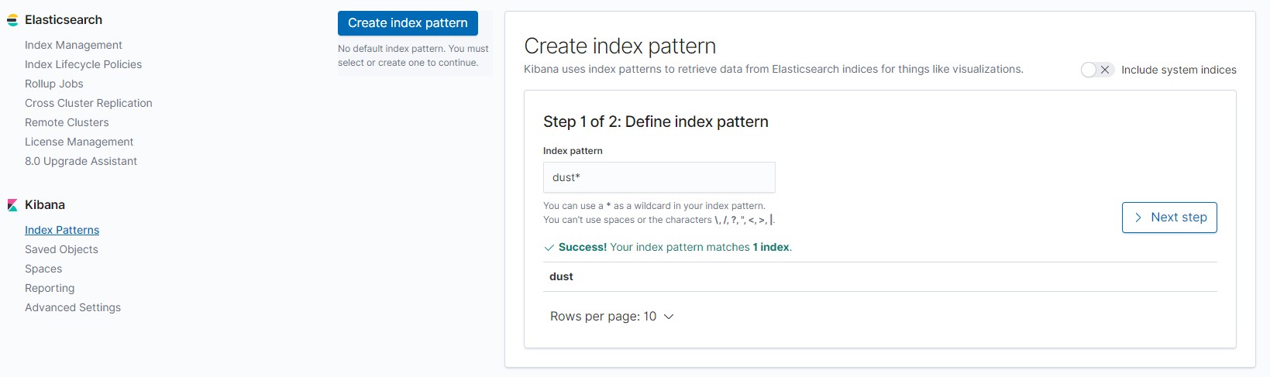
Task: Open License Management page
Action: [79, 142]
